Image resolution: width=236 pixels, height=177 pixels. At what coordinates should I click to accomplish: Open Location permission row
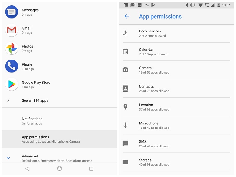[177, 107]
